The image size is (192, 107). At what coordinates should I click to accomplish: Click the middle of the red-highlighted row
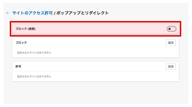click(x=95, y=29)
